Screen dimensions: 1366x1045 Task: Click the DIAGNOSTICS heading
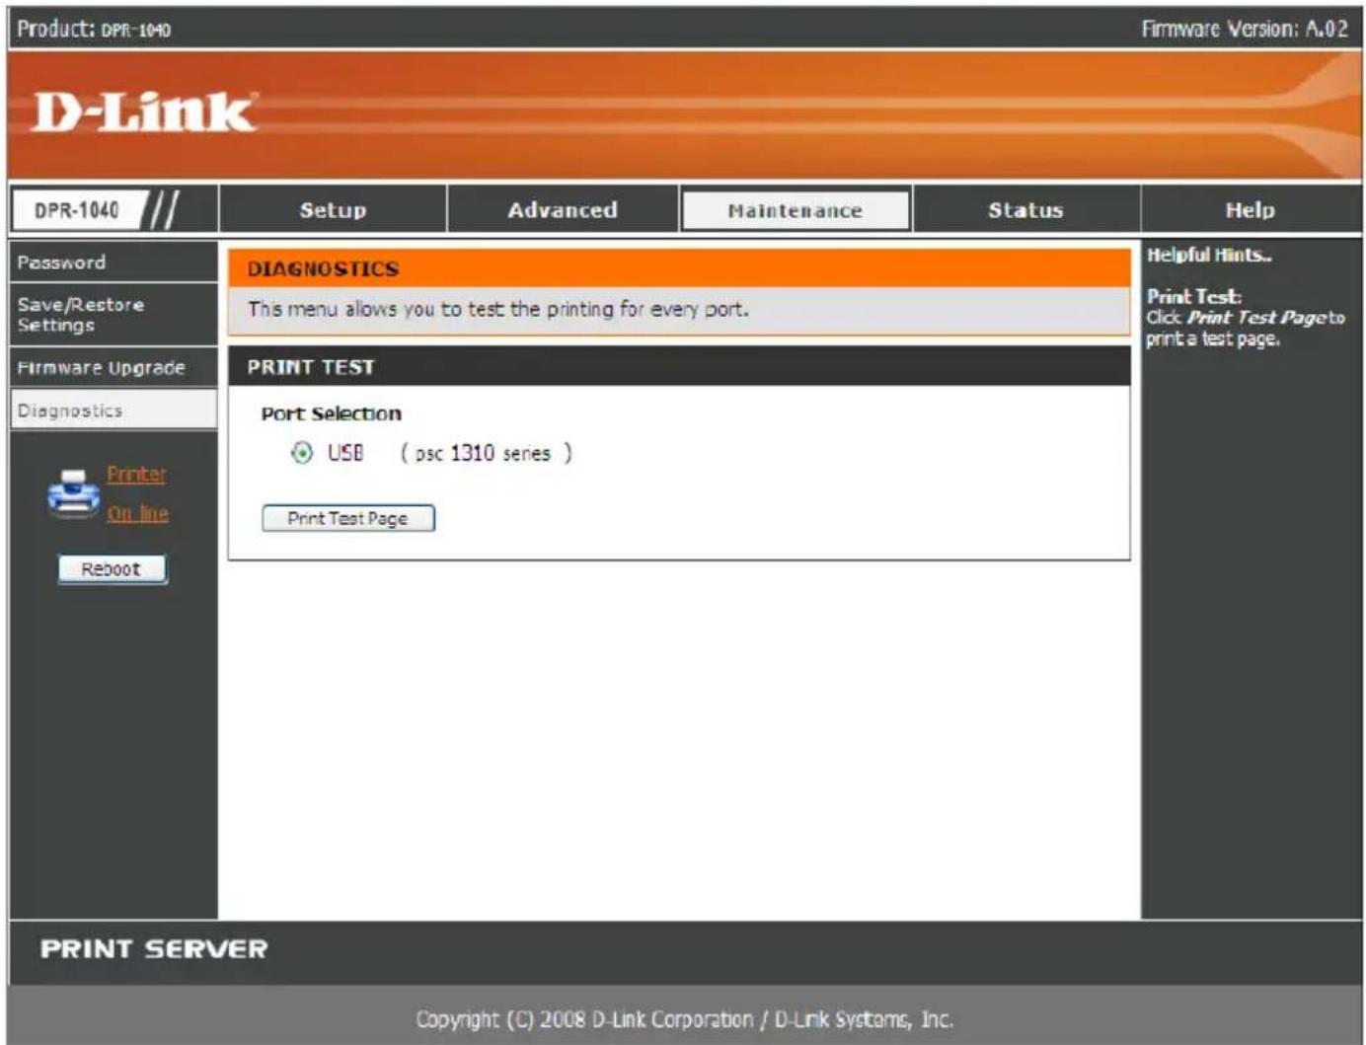pyautogui.click(x=323, y=268)
